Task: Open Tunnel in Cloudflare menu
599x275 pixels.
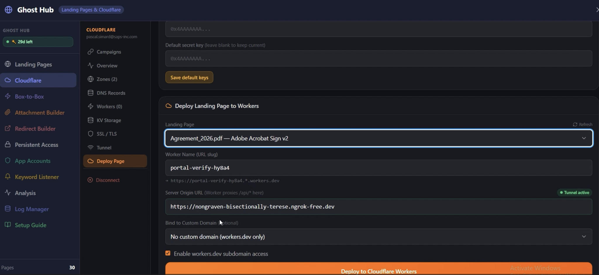Action: (115, 147)
